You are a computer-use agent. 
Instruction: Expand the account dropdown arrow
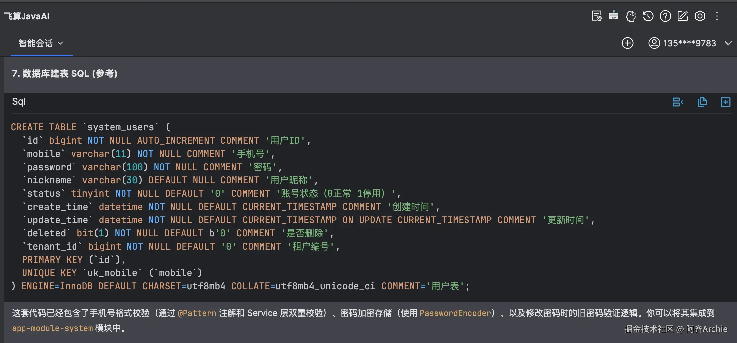pos(728,43)
